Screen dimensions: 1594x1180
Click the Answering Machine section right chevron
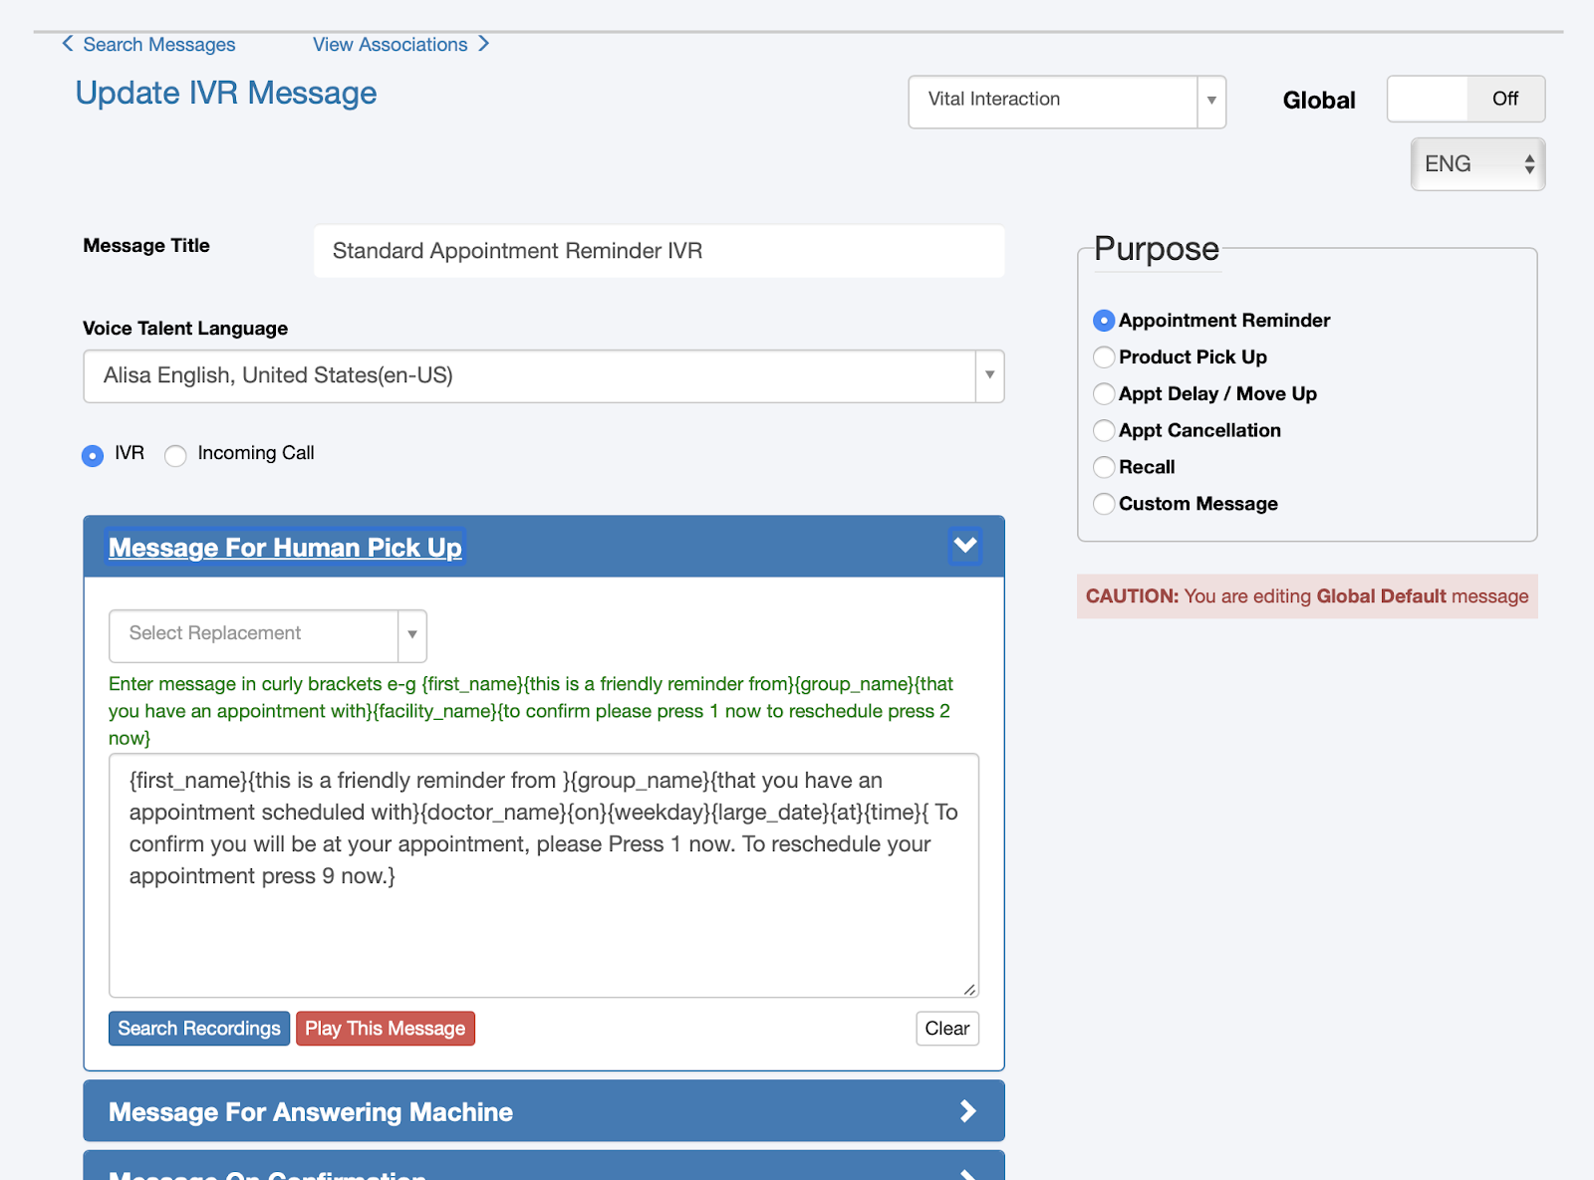[x=967, y=1111]
